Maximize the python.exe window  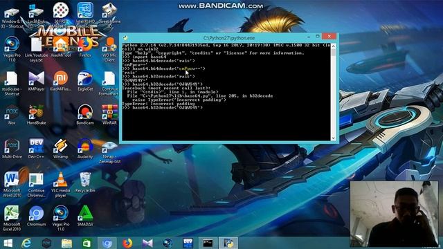click(x=317, y=37)
